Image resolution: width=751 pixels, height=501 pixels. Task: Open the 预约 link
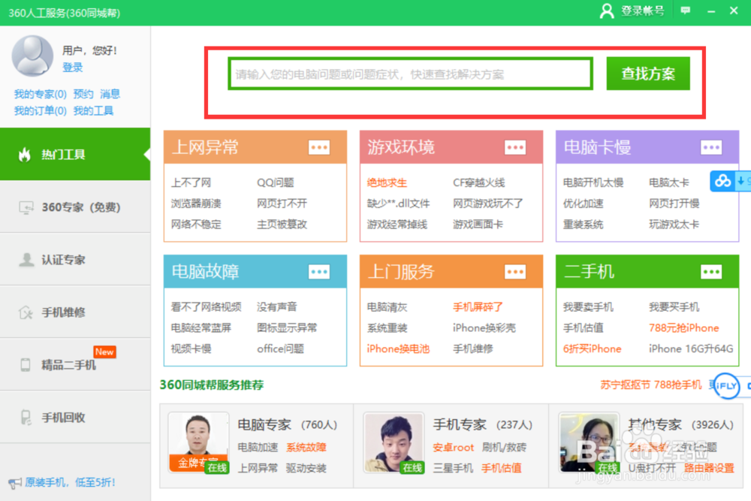coord(83,94)
